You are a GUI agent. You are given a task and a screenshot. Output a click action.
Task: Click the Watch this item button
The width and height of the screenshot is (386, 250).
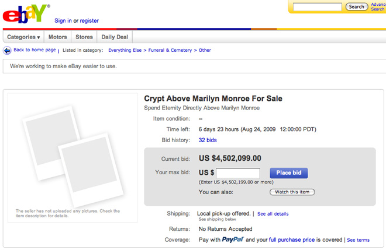tap(292, 192)
